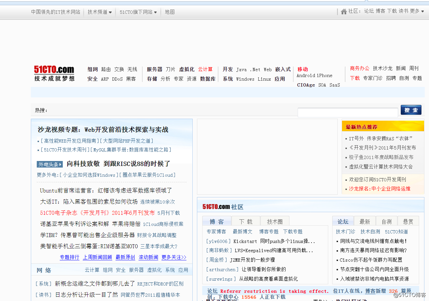
Task: Open the 自测 tab
Action: click(386, 222)
